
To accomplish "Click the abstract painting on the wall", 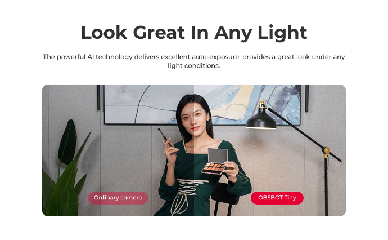I will click(x=202, y=104).
